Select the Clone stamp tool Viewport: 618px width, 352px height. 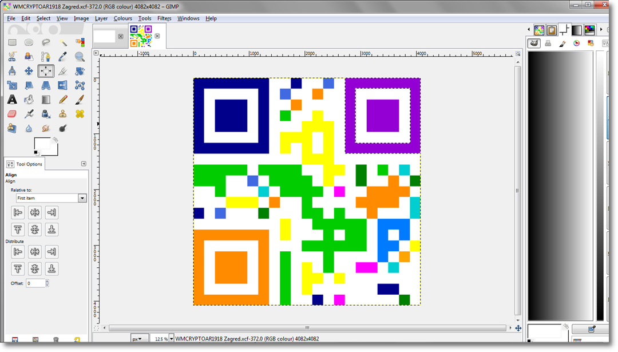63,114
